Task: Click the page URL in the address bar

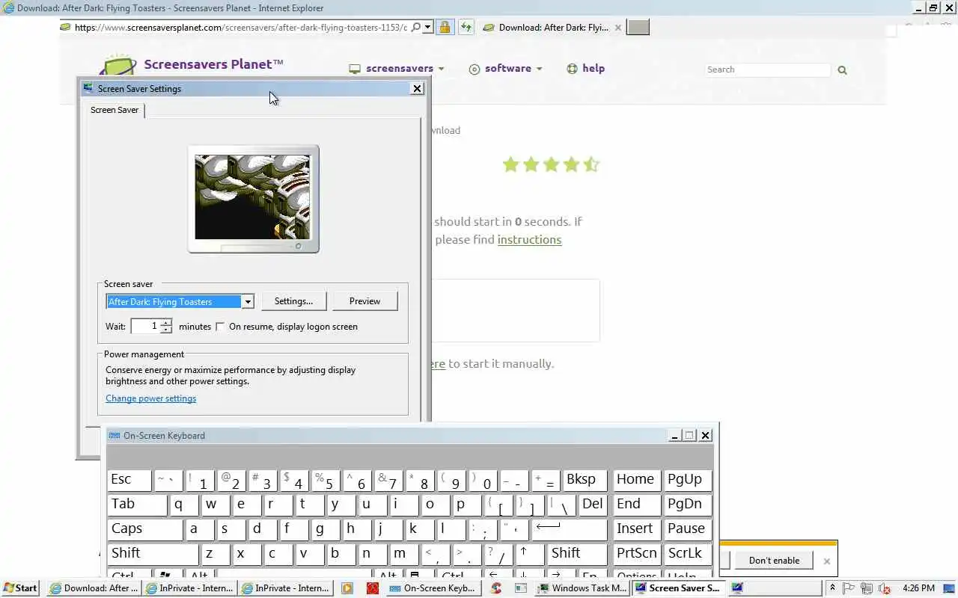Action: click(241, 28)
